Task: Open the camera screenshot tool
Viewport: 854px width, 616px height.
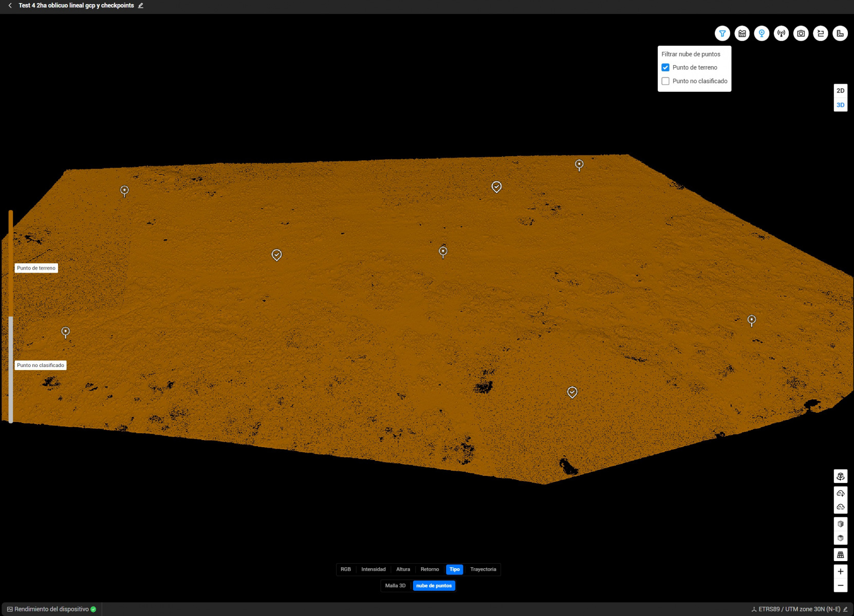Action: point(801,33)
